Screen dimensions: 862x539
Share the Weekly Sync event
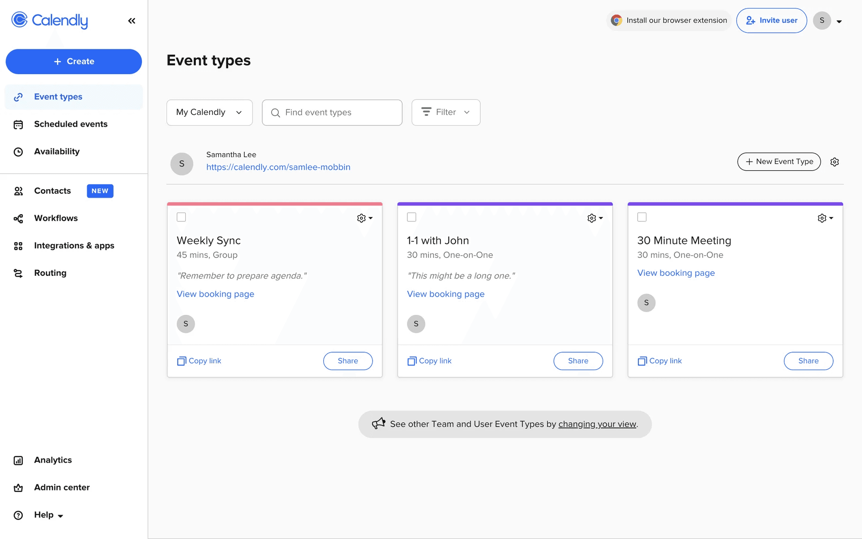347,361
